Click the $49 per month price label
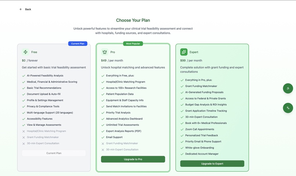The width and height of the screenshot is (296, 176). [x=112, y=60]
